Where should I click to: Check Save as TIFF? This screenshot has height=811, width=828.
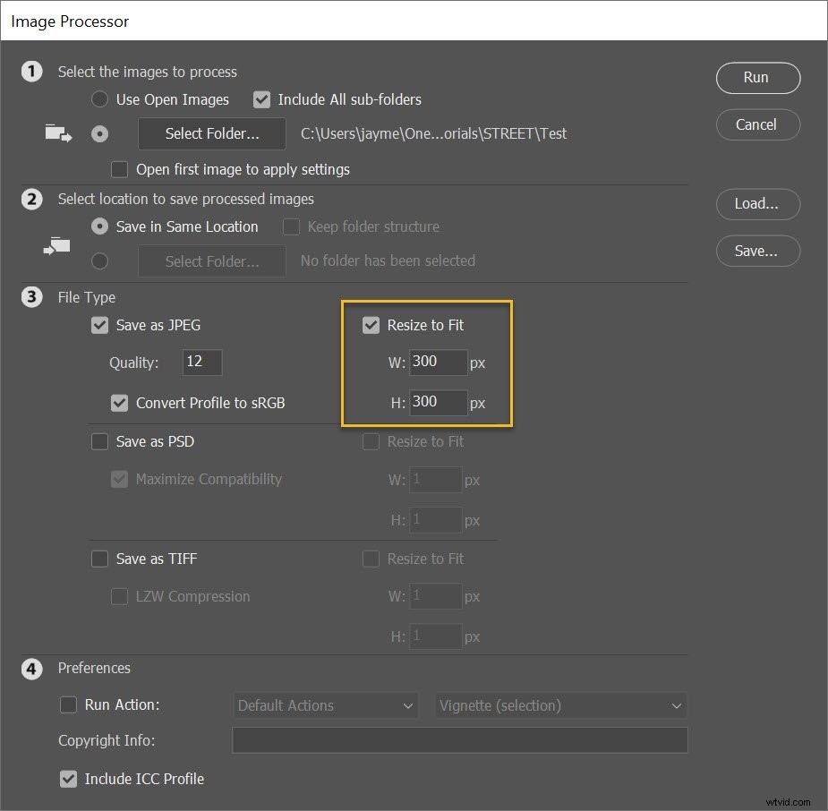[x=99, y=559]
